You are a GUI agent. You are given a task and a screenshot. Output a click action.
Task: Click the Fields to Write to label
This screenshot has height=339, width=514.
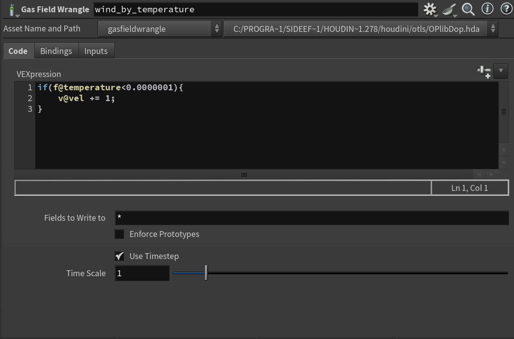75,218
